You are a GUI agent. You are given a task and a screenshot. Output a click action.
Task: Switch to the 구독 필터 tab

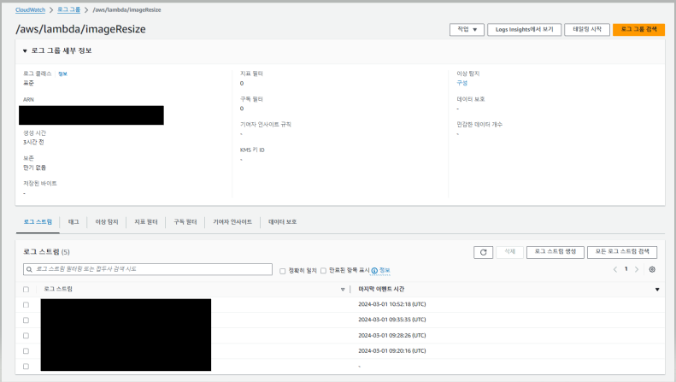185,222
